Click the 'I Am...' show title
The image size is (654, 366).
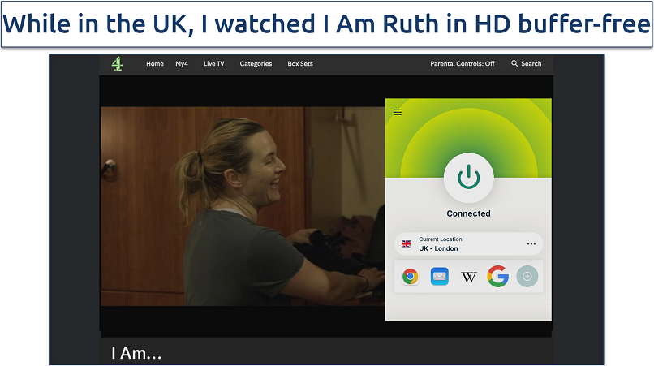click(136, 353)
